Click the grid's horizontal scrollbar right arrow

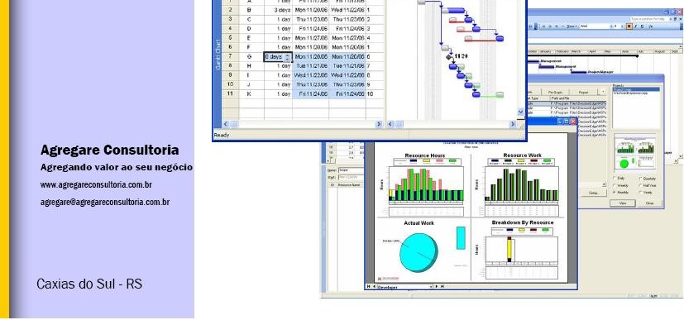379,124
